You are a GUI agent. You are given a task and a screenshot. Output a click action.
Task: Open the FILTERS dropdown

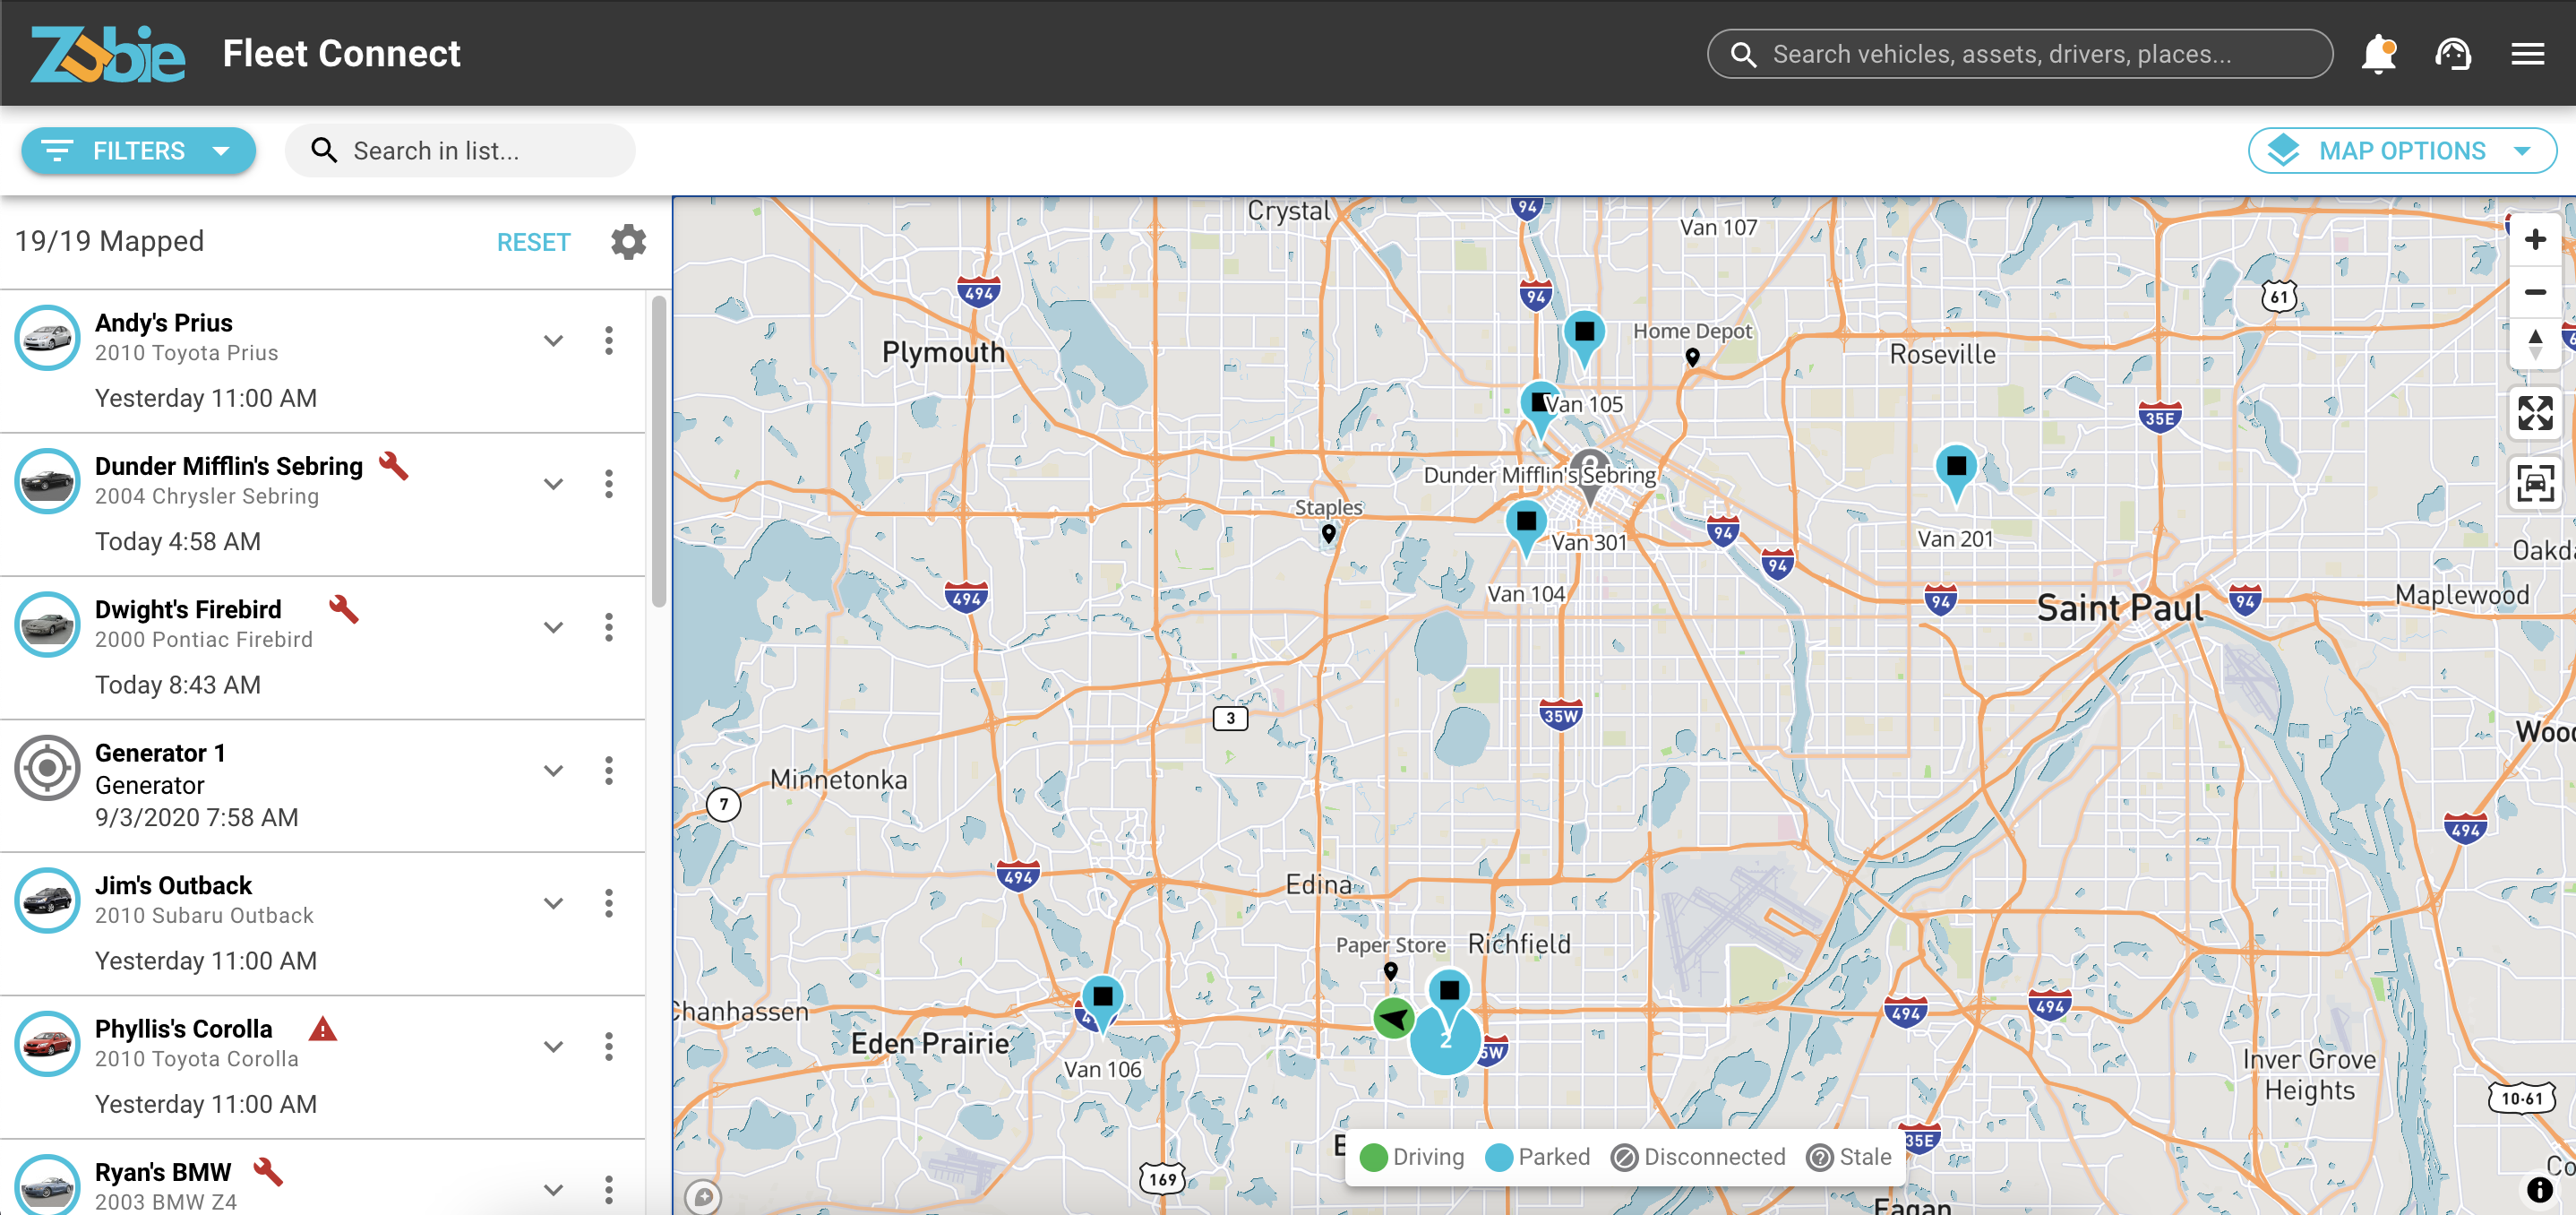[x=138, y=151]
